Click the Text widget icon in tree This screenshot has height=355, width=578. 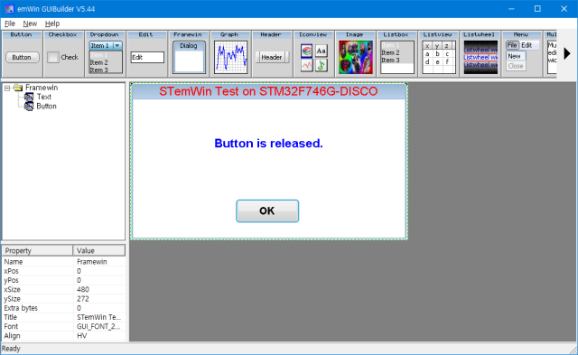(29, 97)
